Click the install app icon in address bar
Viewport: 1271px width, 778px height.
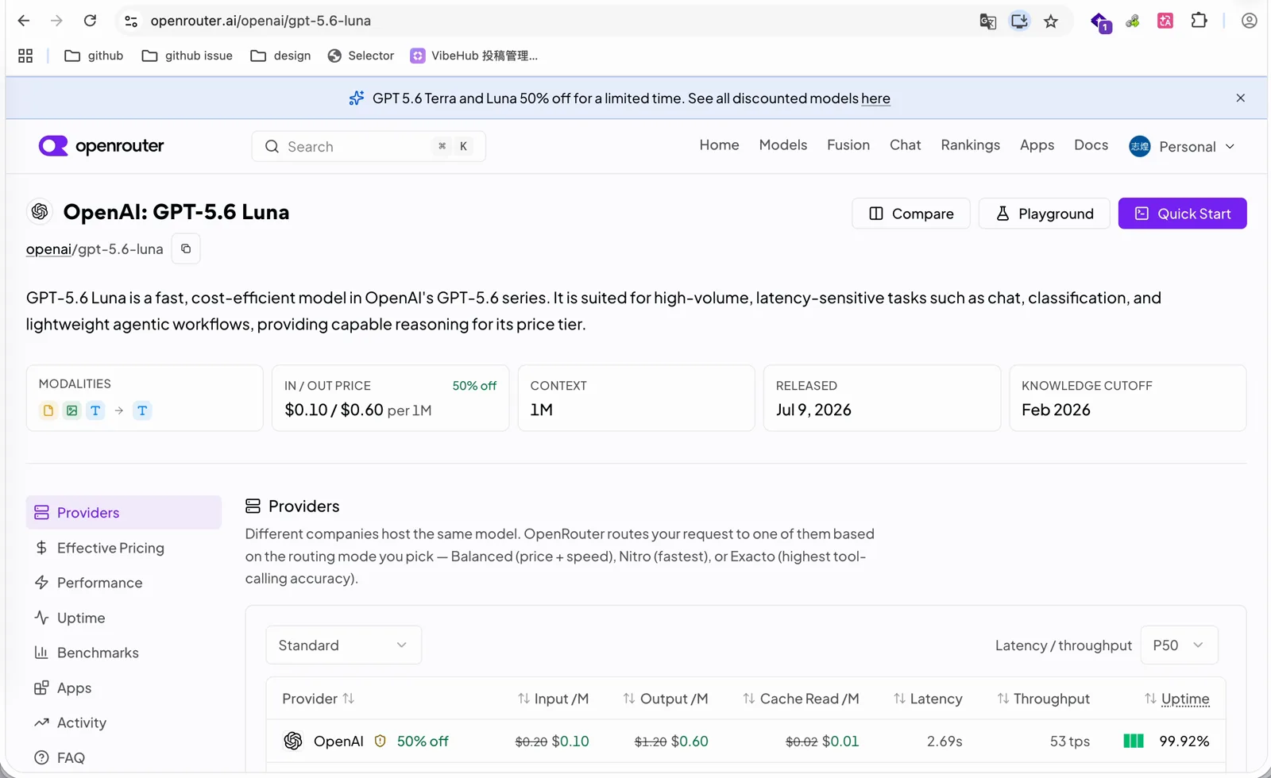(x=1019, y=21)
